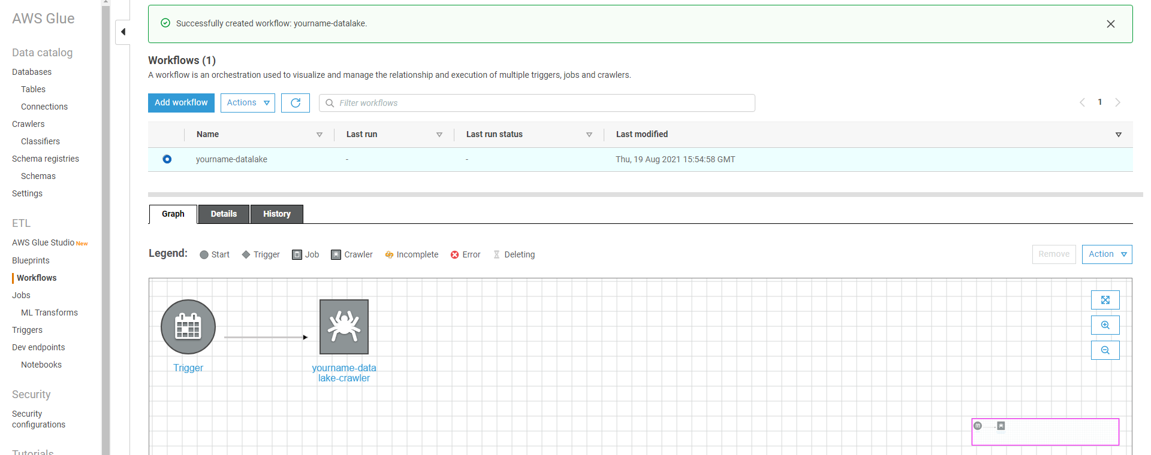The width and height of the screenshot is (1151, 455).
Task: Open Notebooks in the sidebar
Action: (x=41, y=365)
